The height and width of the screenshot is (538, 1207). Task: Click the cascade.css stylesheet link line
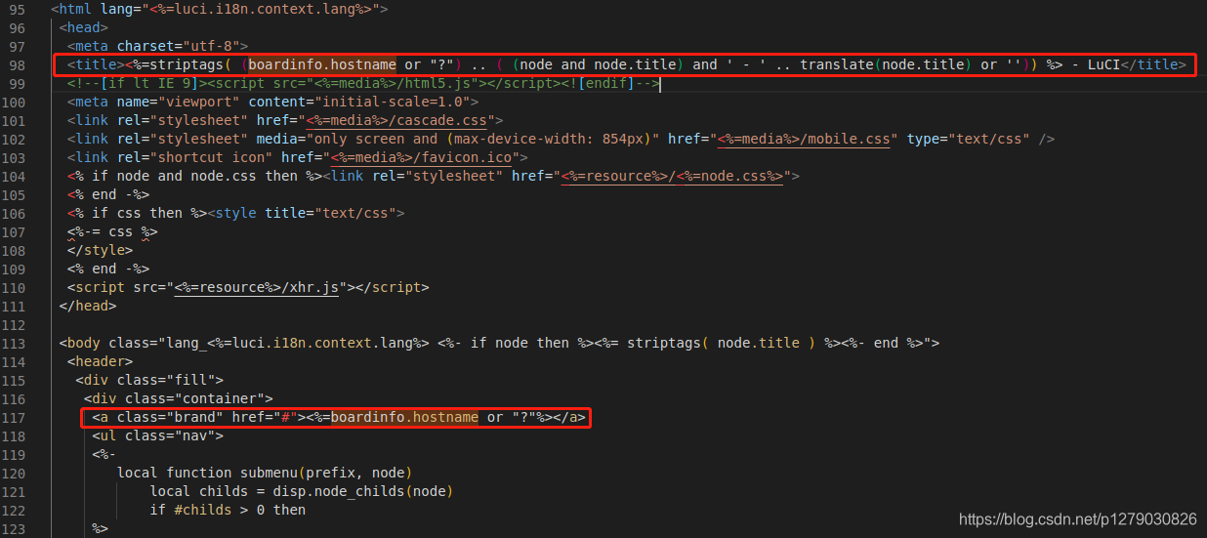point(285,121)
